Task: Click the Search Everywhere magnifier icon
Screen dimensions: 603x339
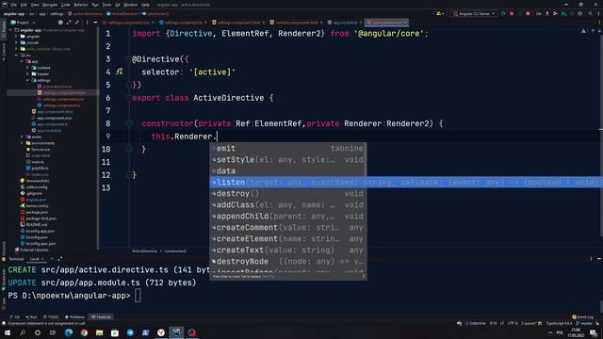Action: pos(590,13)
